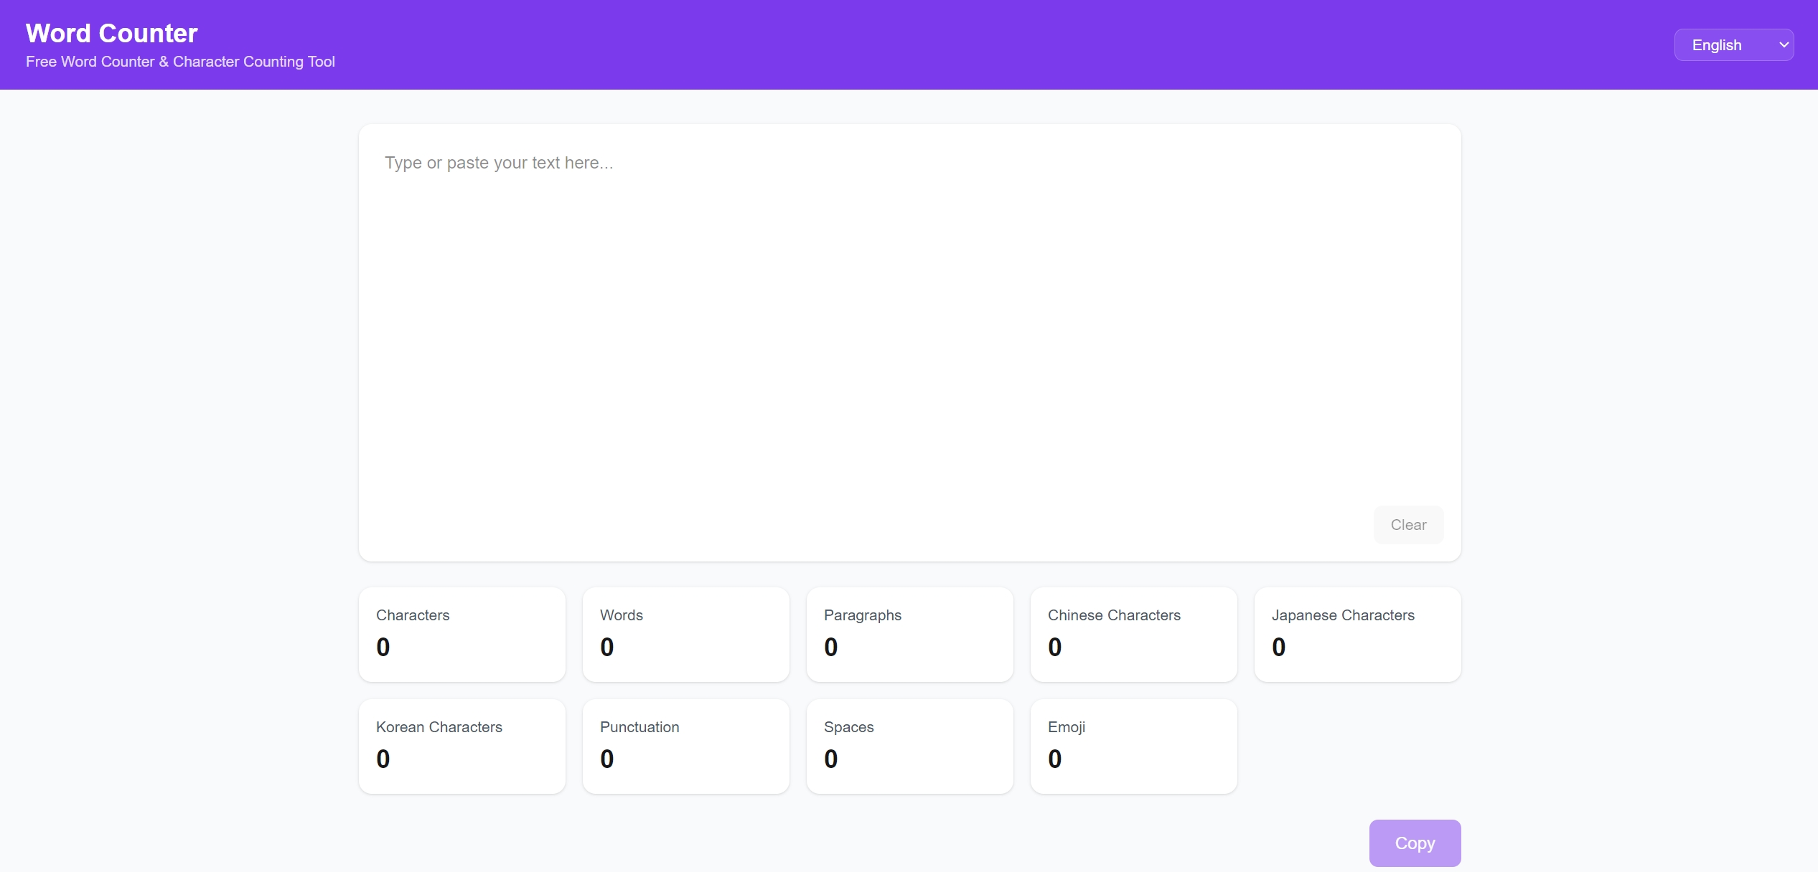1818x872 pixels.
Task: Click the Free Word Counter subtitle
Action: click(x=180, y=62)
